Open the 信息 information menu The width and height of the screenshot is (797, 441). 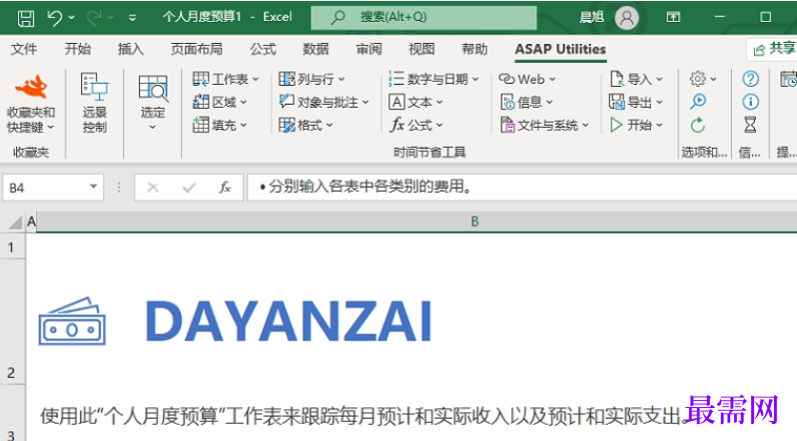tap(526, 102)
